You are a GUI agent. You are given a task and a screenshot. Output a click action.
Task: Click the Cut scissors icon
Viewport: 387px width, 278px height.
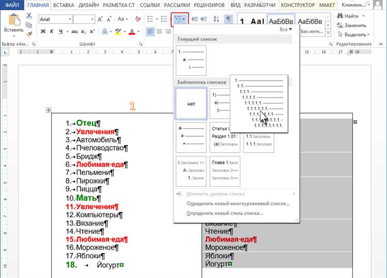(29, 16)
